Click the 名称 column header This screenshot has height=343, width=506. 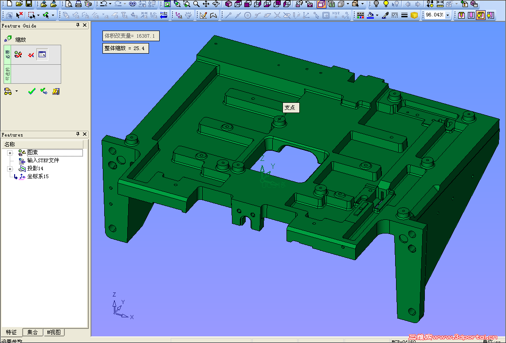[x=43, y=144]
